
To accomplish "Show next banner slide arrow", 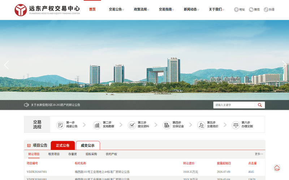I will point(284,65).
